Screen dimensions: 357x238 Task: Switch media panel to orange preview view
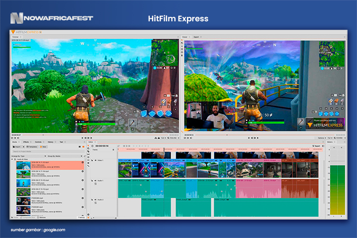83,147
